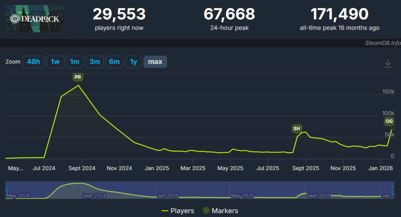The image size is (401, 217).
Task: Set zoom range to 1w
Action: [x=55, y=62]
